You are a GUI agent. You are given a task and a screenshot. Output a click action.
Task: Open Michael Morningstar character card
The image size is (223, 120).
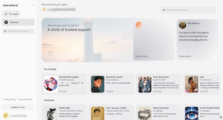click(x=65, y=84)
